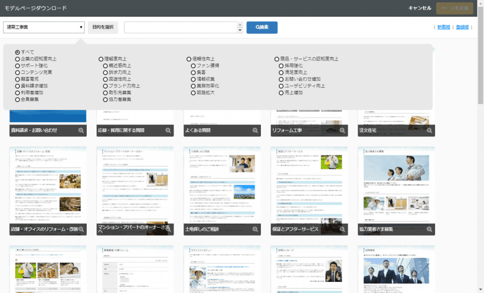Select the 採用情報 template thumbnail

pyautogui.click(x=396, y=269)
